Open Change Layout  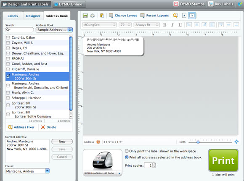[x=123, y=16]
